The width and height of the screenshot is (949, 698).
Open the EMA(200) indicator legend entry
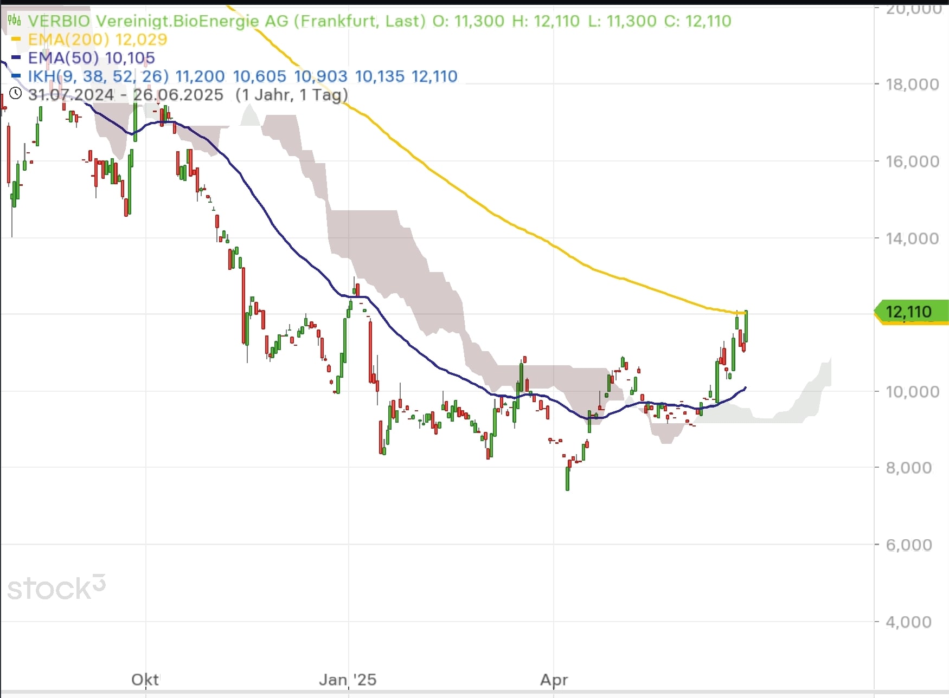click(x=98, y=40)
